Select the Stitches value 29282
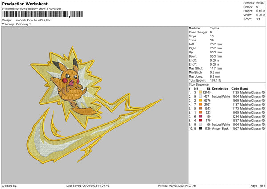This screenshot has width=267, height=189. pos(260,3)
